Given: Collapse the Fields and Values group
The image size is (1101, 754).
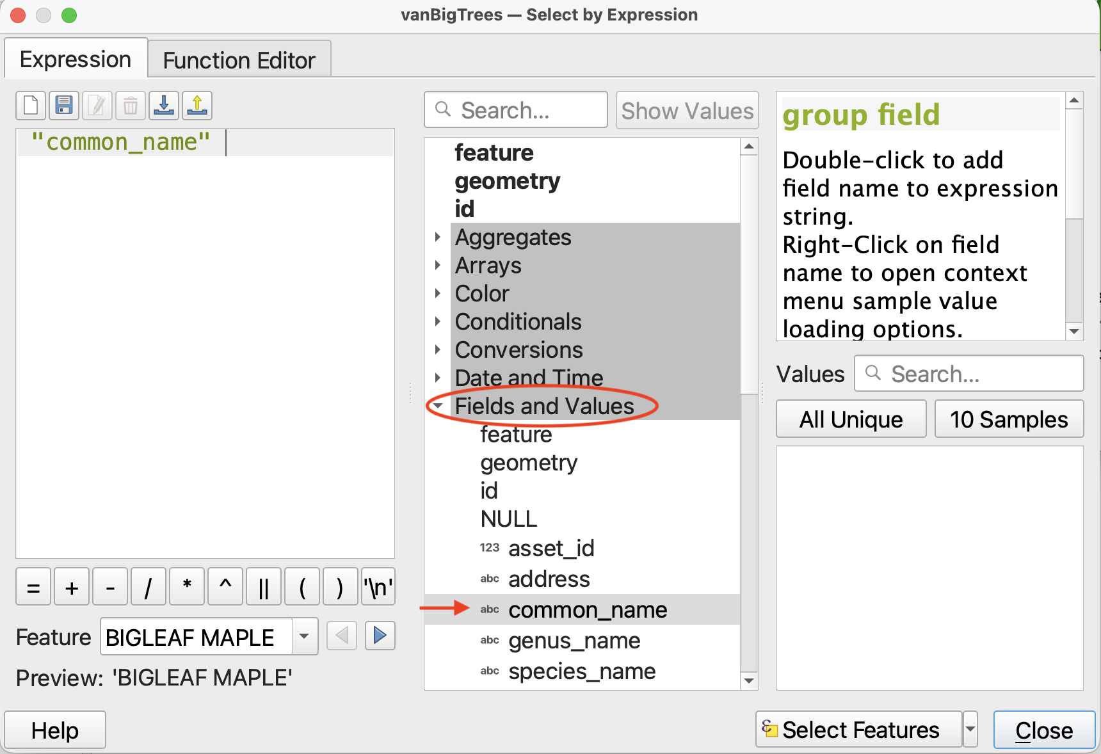Looking at the screenshot, I should 438,406.
